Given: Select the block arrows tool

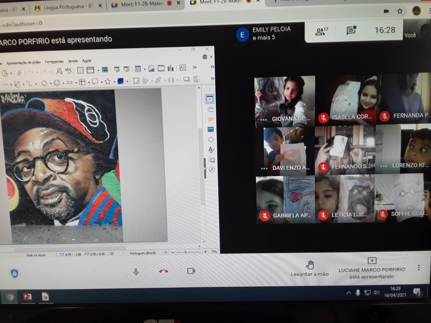Looking at the screenshot, I should (x=69, y=82).
